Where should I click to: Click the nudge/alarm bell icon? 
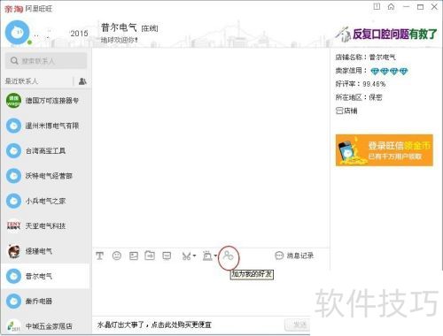coord(207,256)
